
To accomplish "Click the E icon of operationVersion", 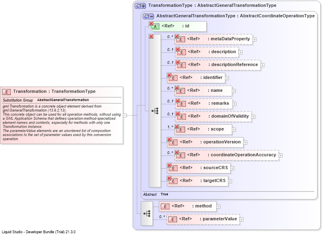I will pyautogui.click(x=173, y=142).
